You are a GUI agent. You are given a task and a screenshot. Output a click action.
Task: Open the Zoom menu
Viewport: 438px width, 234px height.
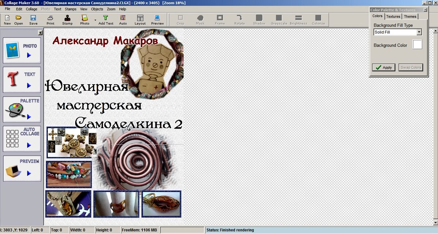pos(111,9)
